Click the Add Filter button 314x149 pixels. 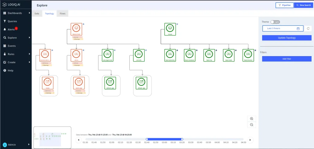287,59
